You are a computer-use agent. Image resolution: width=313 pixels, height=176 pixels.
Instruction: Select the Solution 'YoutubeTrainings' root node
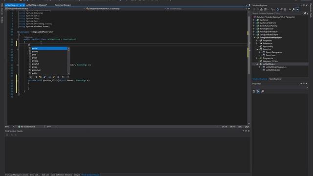pyautogui.click(x=275, y=17)
